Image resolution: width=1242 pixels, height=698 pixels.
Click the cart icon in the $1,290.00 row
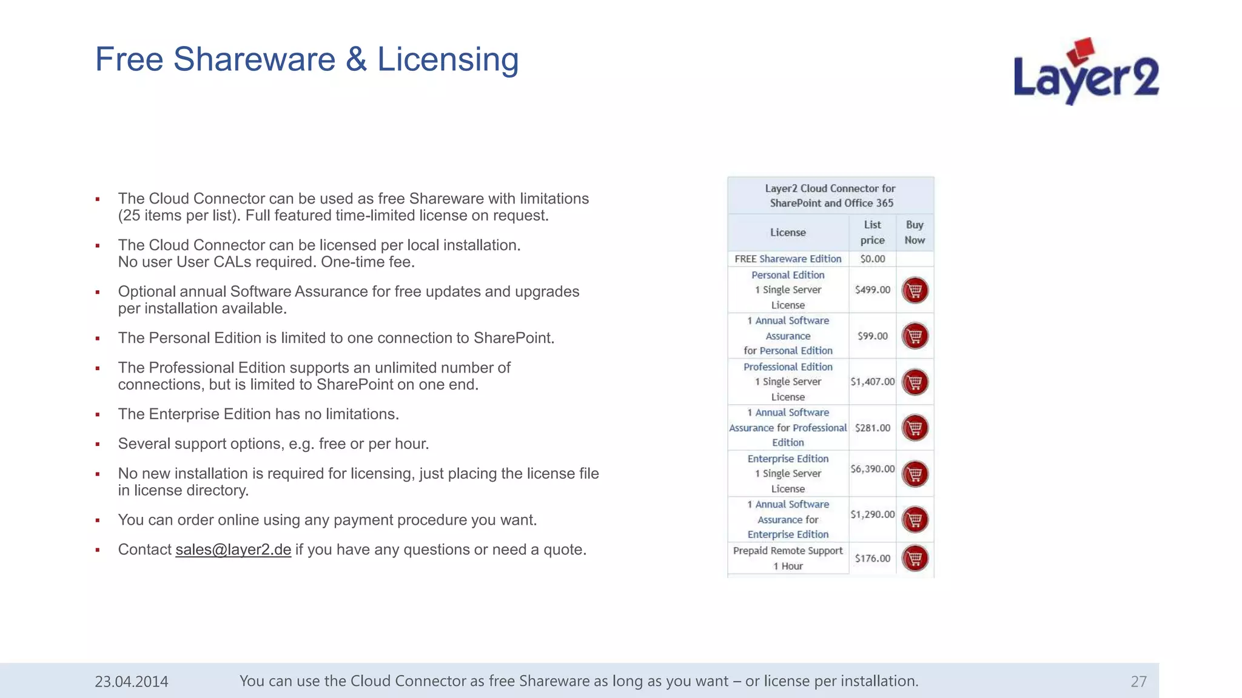[x=915, y=519]
